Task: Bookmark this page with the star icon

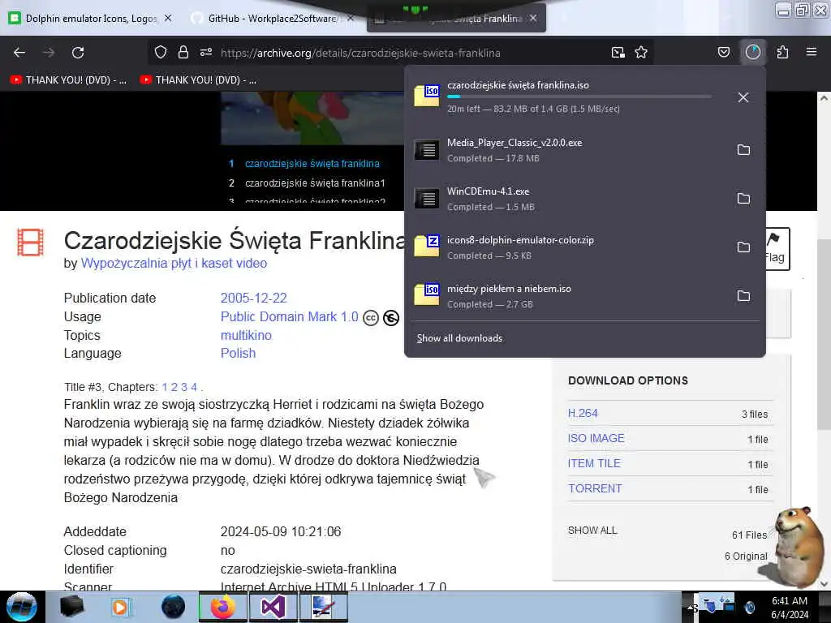Action: click(641, 53)
